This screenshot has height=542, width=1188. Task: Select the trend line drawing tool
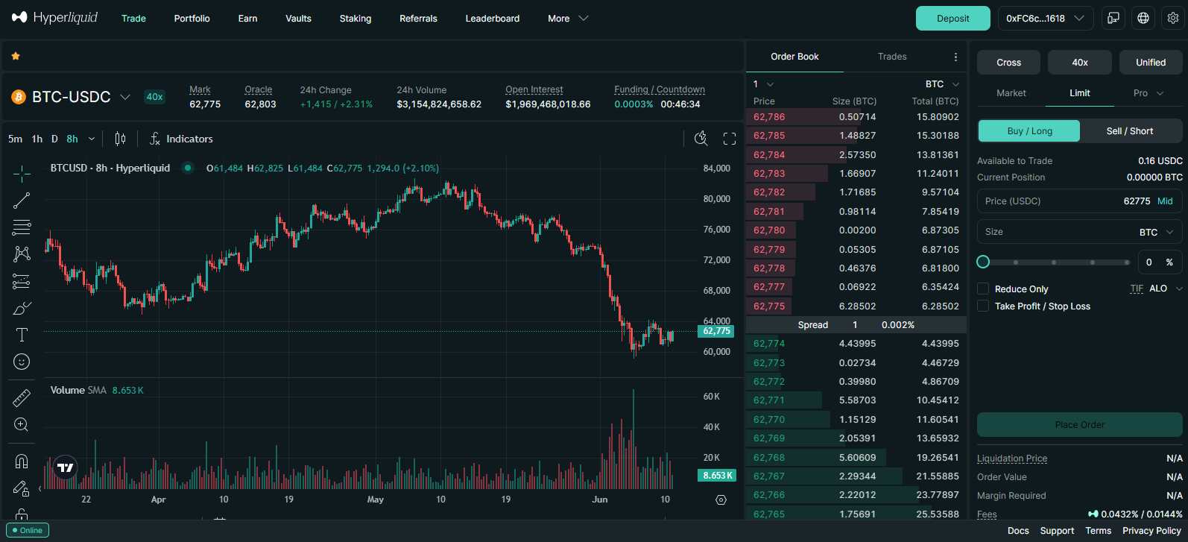(x=22, y=201)
